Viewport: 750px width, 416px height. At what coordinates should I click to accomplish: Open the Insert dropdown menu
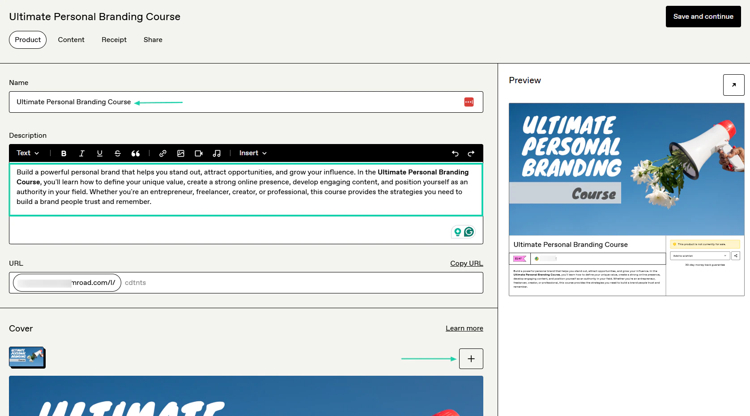pos(253,153)
